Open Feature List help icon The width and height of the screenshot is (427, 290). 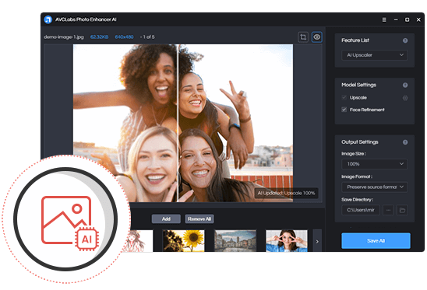[x=405, y=40]
